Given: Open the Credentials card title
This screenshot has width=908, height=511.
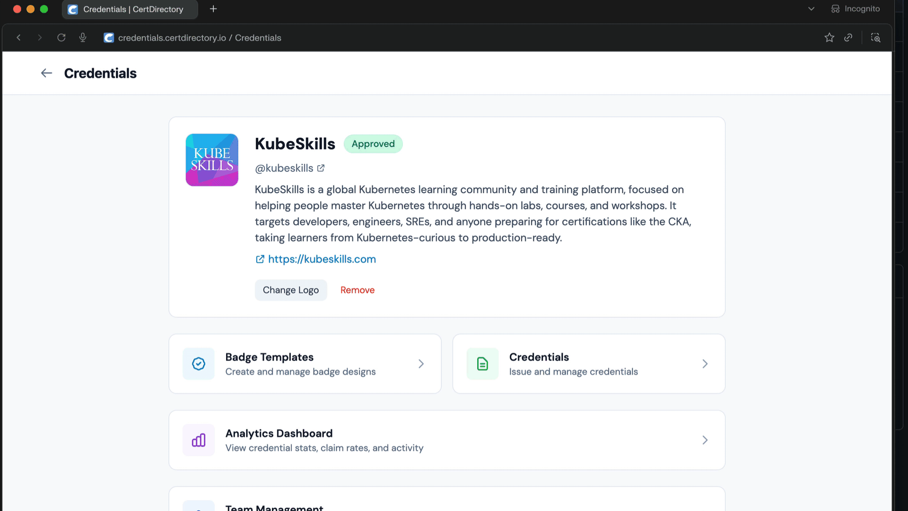Looking at the screenshot, I should click(539, 357).
